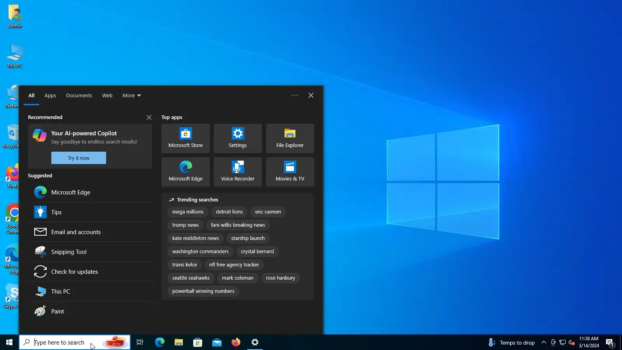Screen dimensions: 622x350
Task: Search trending topic trump news
Action: tap(185, 225)
